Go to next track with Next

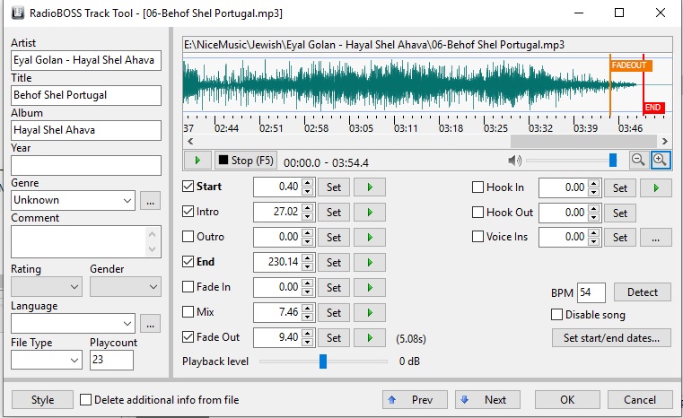pos(487,400)
